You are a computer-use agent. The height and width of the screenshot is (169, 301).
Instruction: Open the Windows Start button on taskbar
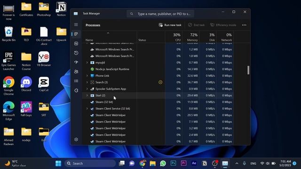[58, 163]
